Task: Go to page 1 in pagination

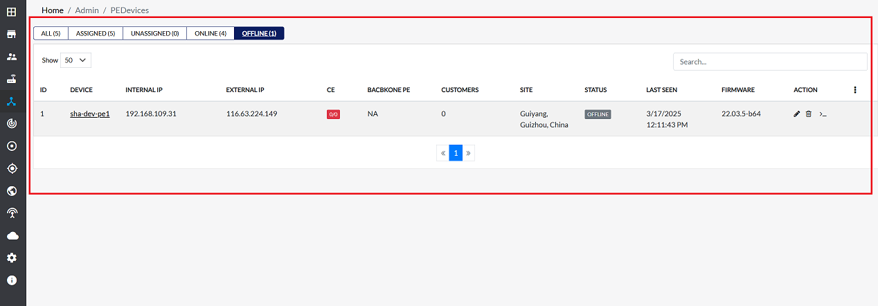Action: [x=456, y=153]
